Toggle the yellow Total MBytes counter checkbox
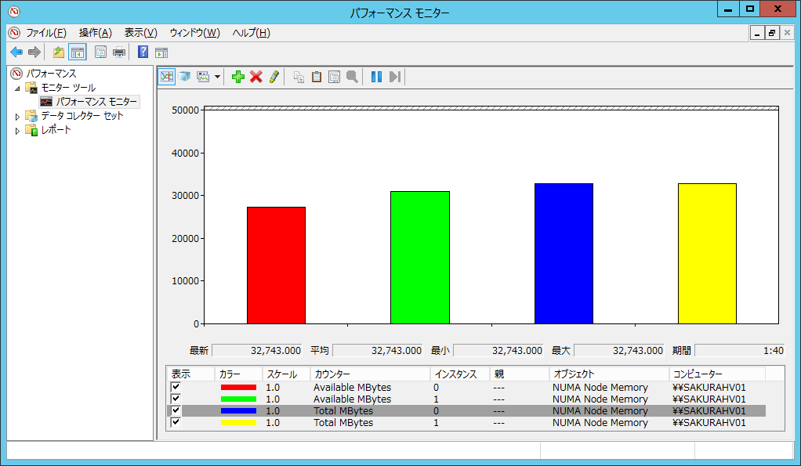Screen dimensions: 801x466 [176, 423]
